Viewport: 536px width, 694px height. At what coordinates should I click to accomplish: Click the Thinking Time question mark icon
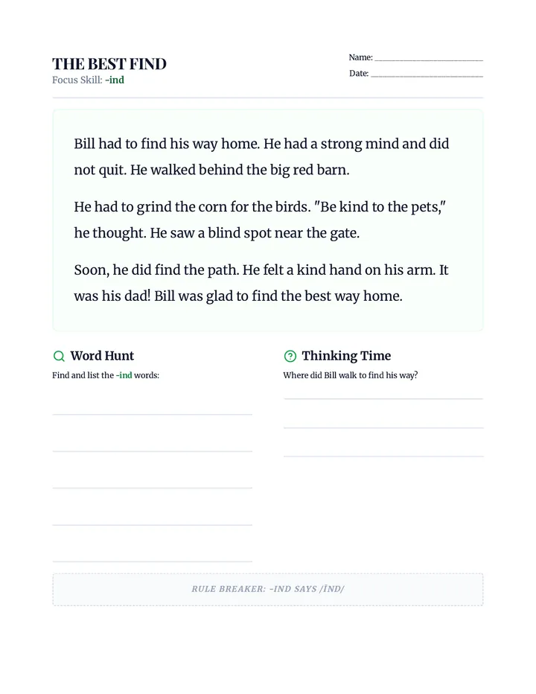pyautogui.click(x=290, y=356)
